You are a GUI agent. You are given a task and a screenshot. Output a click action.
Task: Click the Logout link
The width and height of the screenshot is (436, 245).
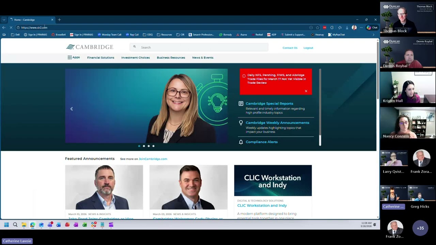click(x=308, y=48)
